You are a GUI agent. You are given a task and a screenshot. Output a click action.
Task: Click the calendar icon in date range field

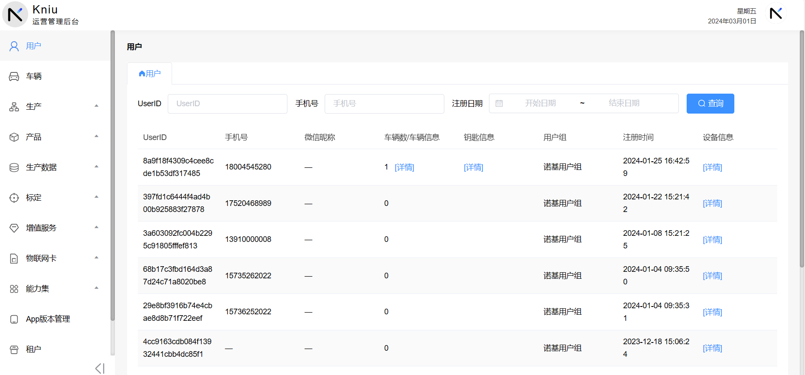(499, 104)
